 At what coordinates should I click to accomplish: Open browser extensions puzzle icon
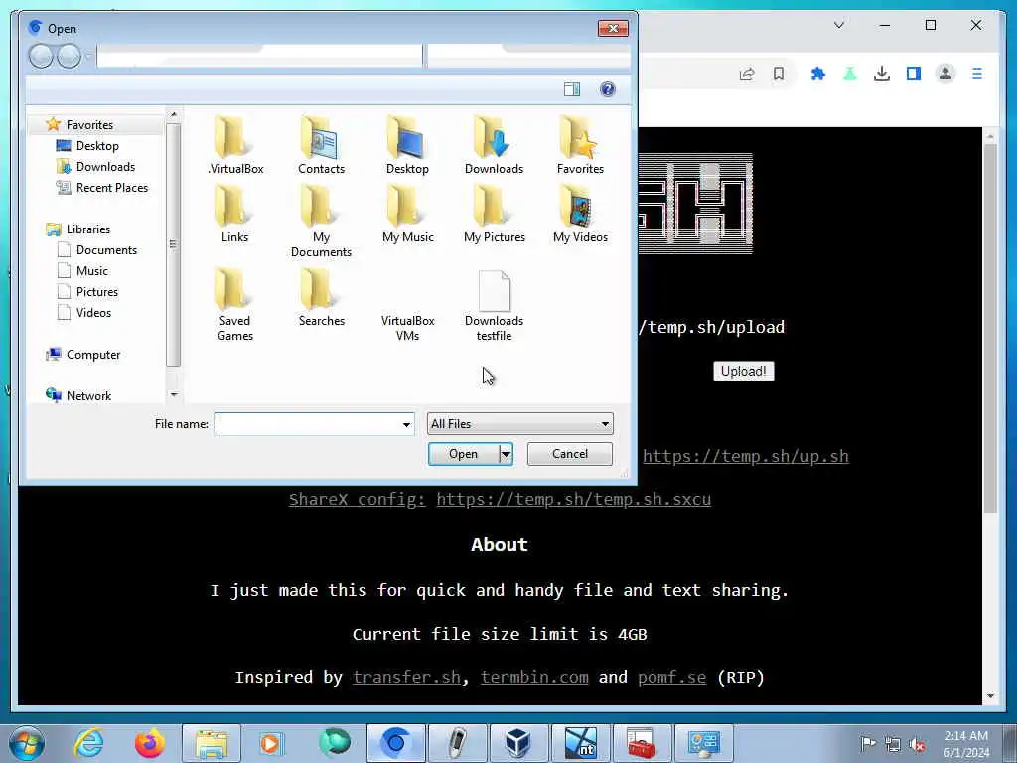point(818,74)
